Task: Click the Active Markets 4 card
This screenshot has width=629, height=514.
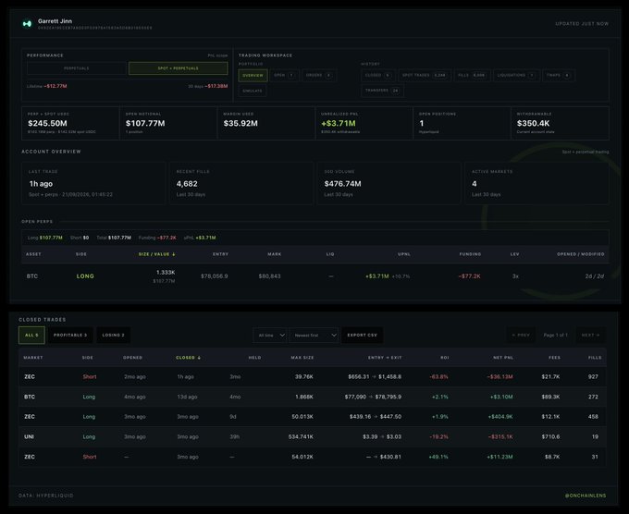Action: click(536, 183)
